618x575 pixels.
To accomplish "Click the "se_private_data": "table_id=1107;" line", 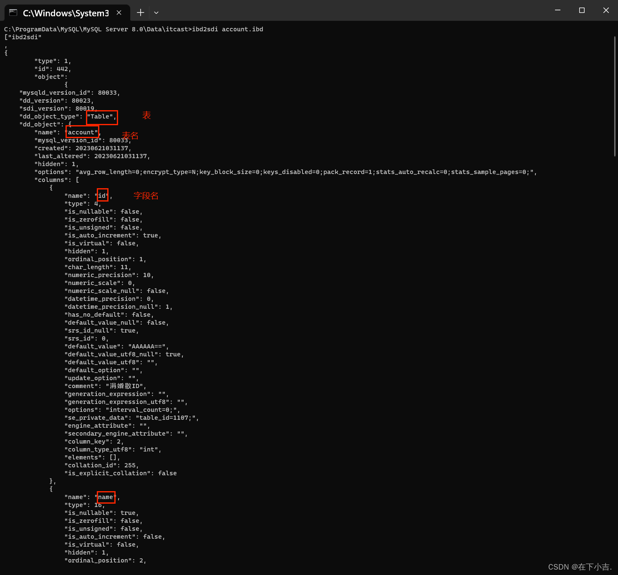I will pos(131,418).
